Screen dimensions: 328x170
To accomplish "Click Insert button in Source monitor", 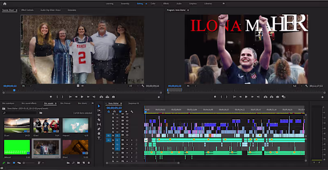I will pyautogui.click(x=101, y=97).
